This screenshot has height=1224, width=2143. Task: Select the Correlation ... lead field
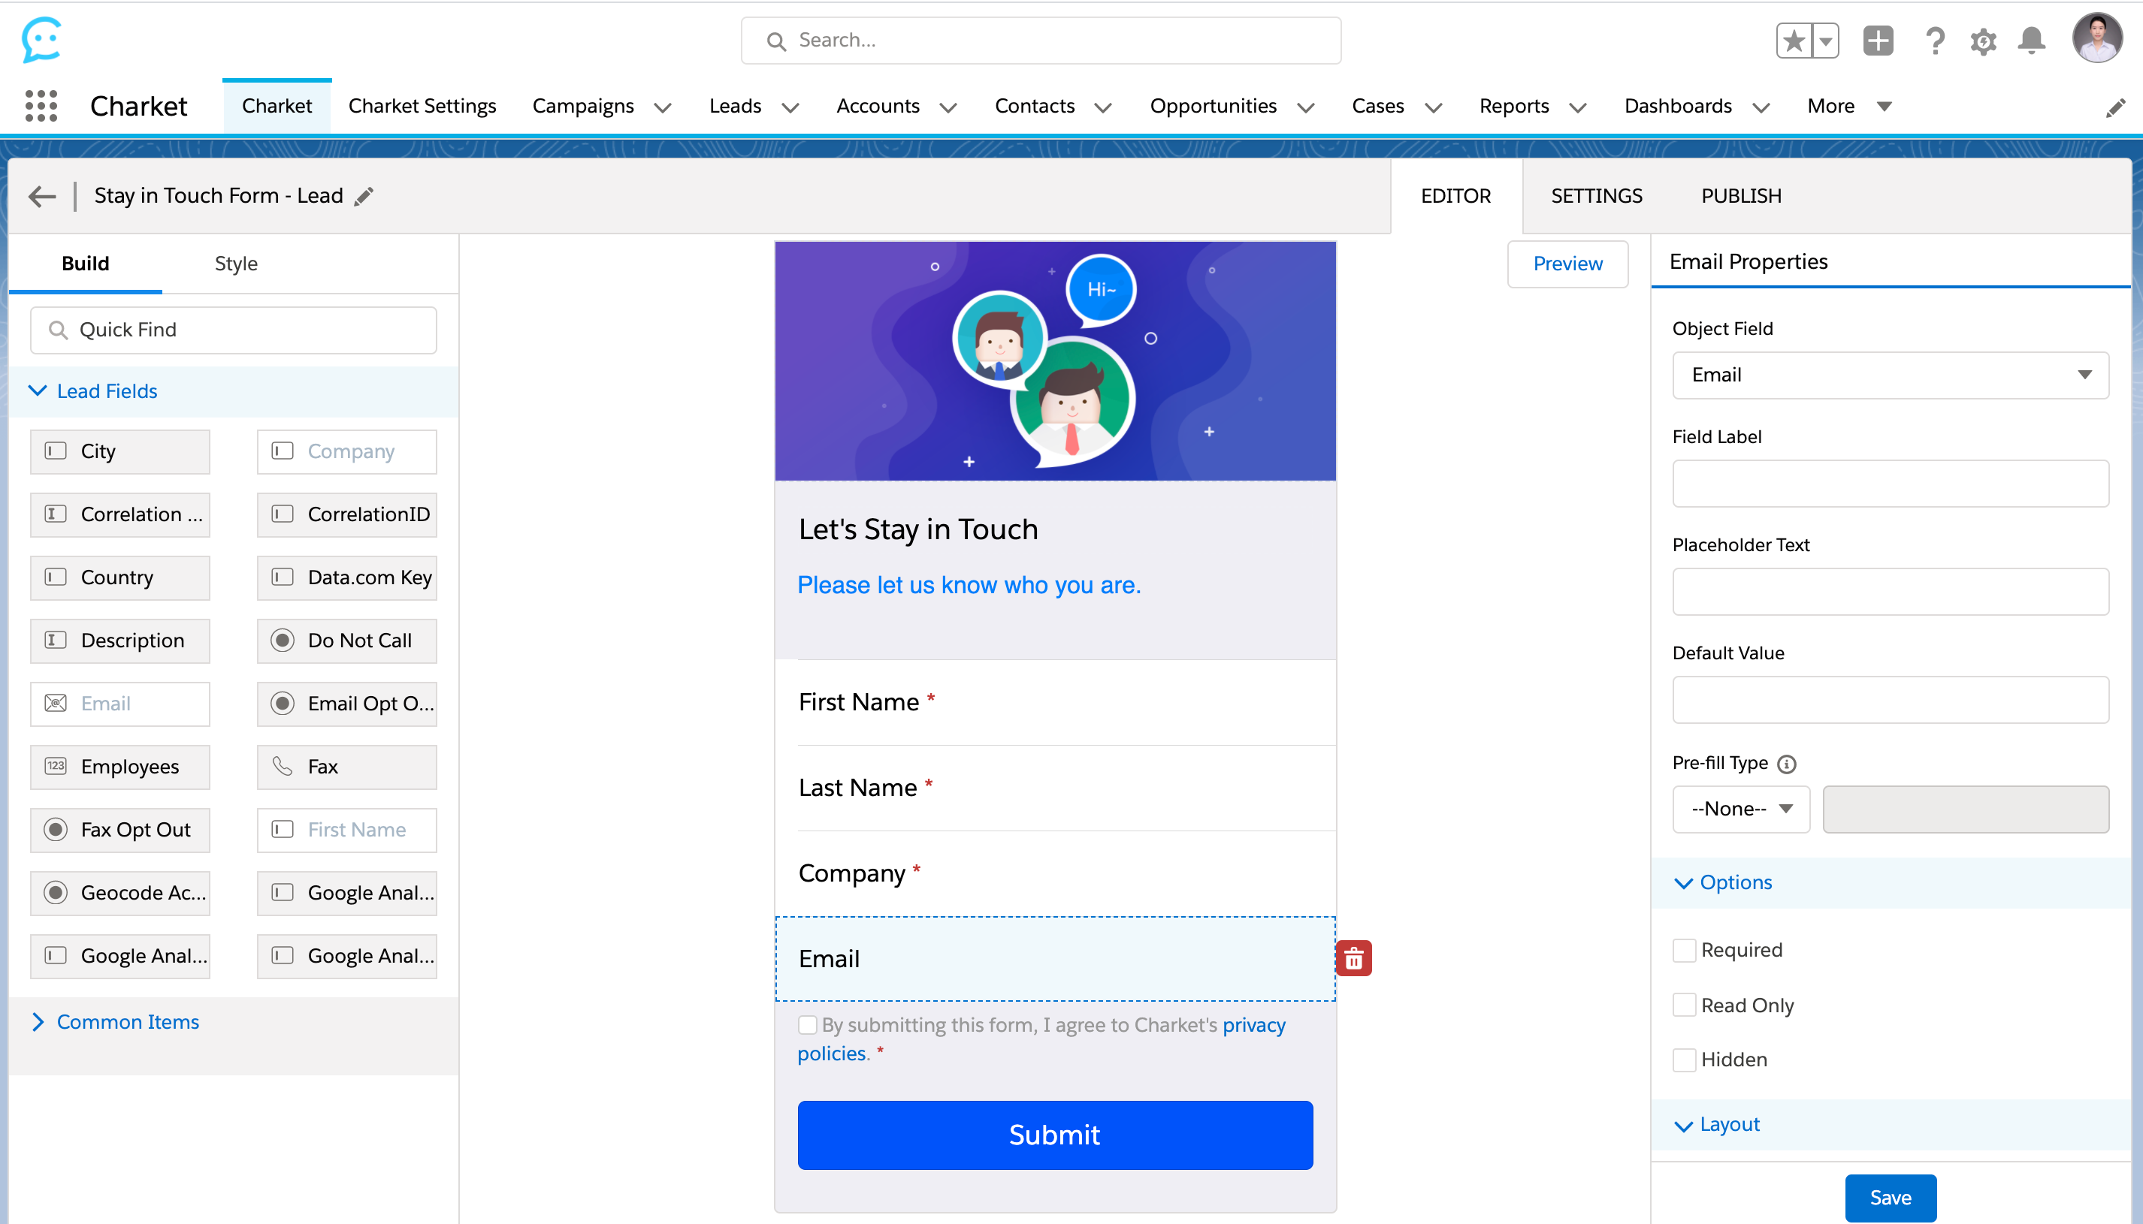point(119,514)
